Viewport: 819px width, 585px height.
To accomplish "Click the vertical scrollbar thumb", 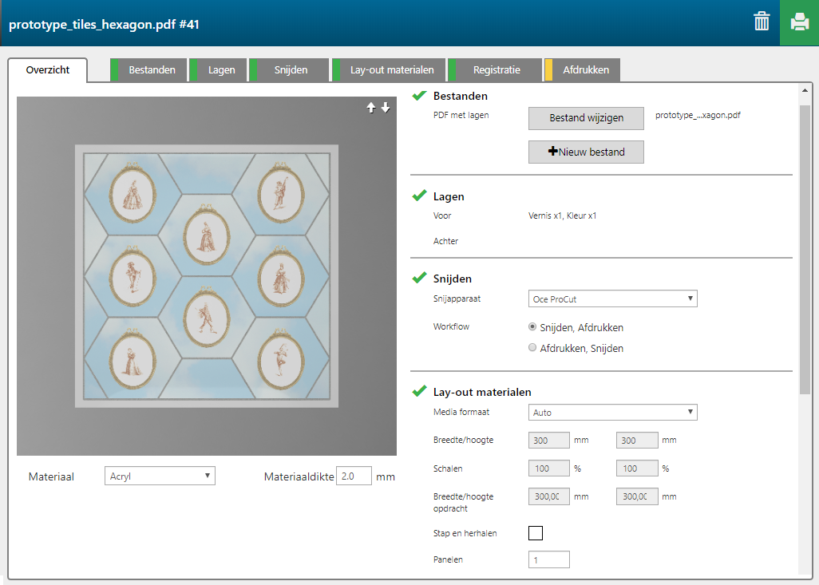I will tap(805, 250).
